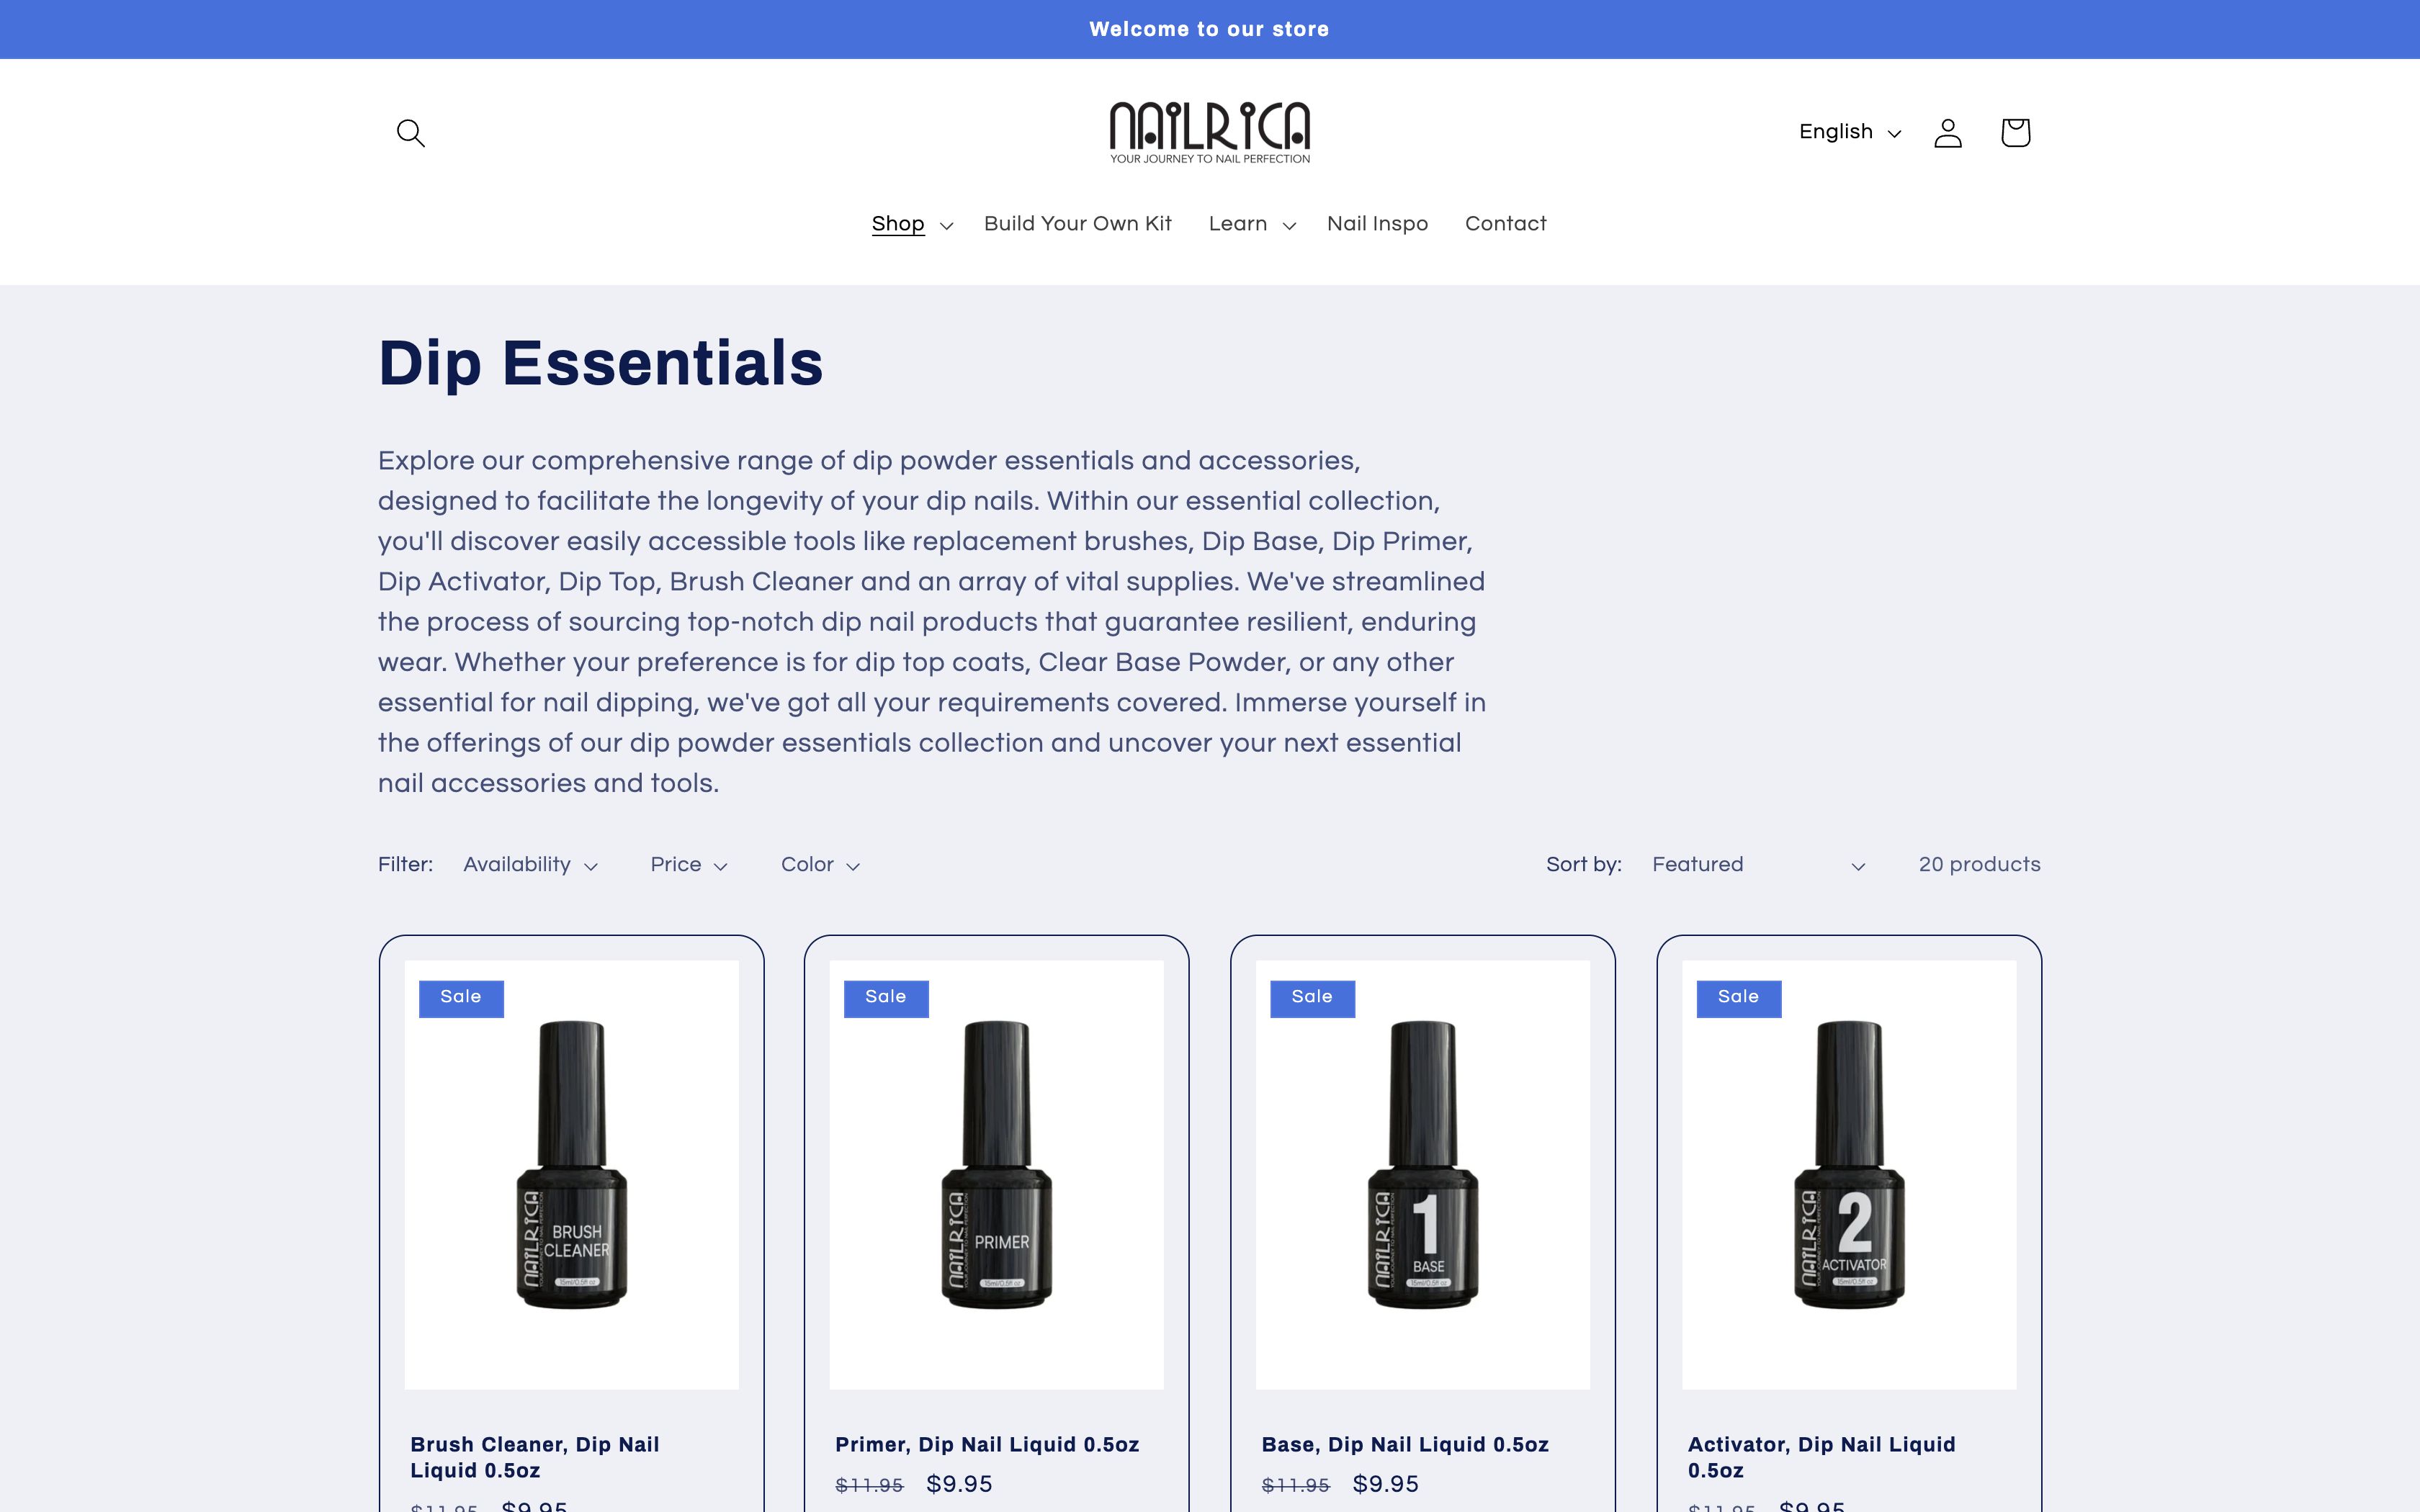
Task: Open the Learn menu
Action: click(1251, 224)
